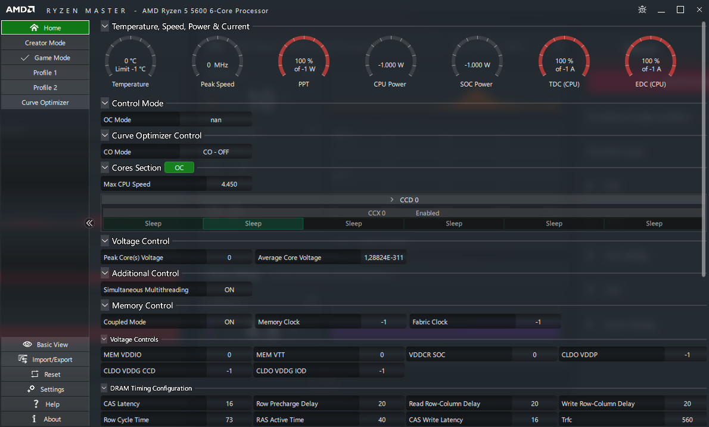
Task: Open the Import/Export option
Action: [45, 359]
